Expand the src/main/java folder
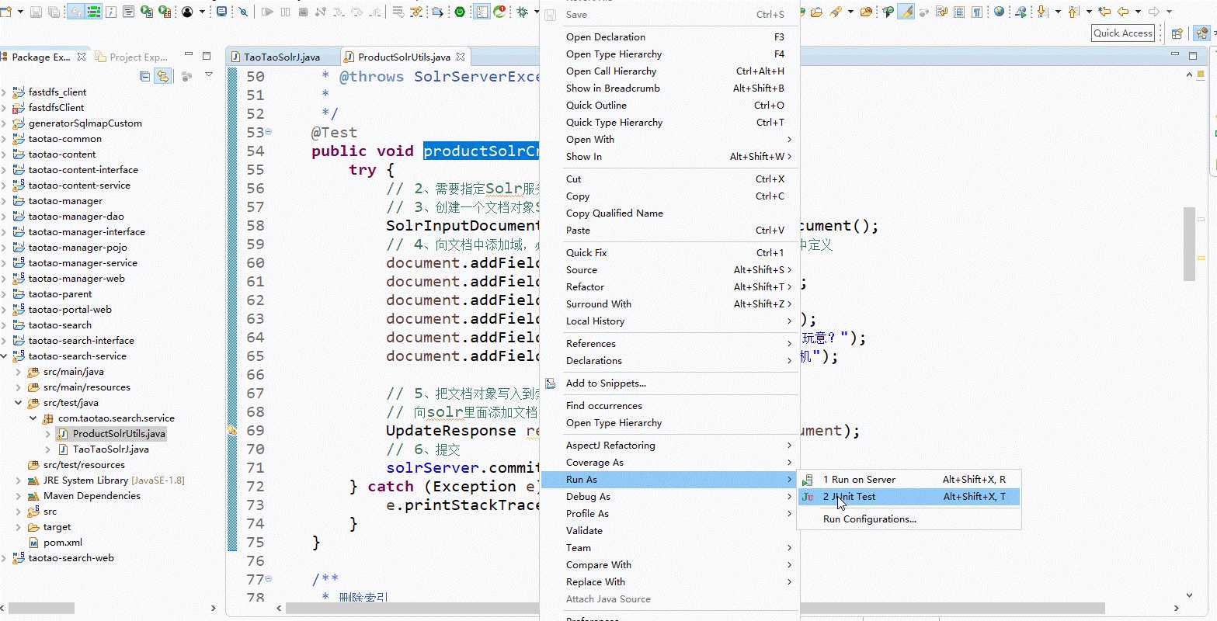This screenshot has height=621, width=1217. coord(19,371)
